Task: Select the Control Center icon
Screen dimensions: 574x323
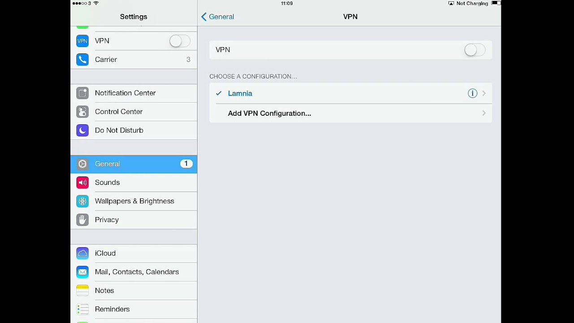Action: [x=83, y=112]
